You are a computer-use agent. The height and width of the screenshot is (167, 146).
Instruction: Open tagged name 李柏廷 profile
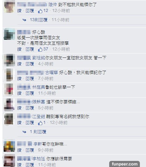pos(39,159)
